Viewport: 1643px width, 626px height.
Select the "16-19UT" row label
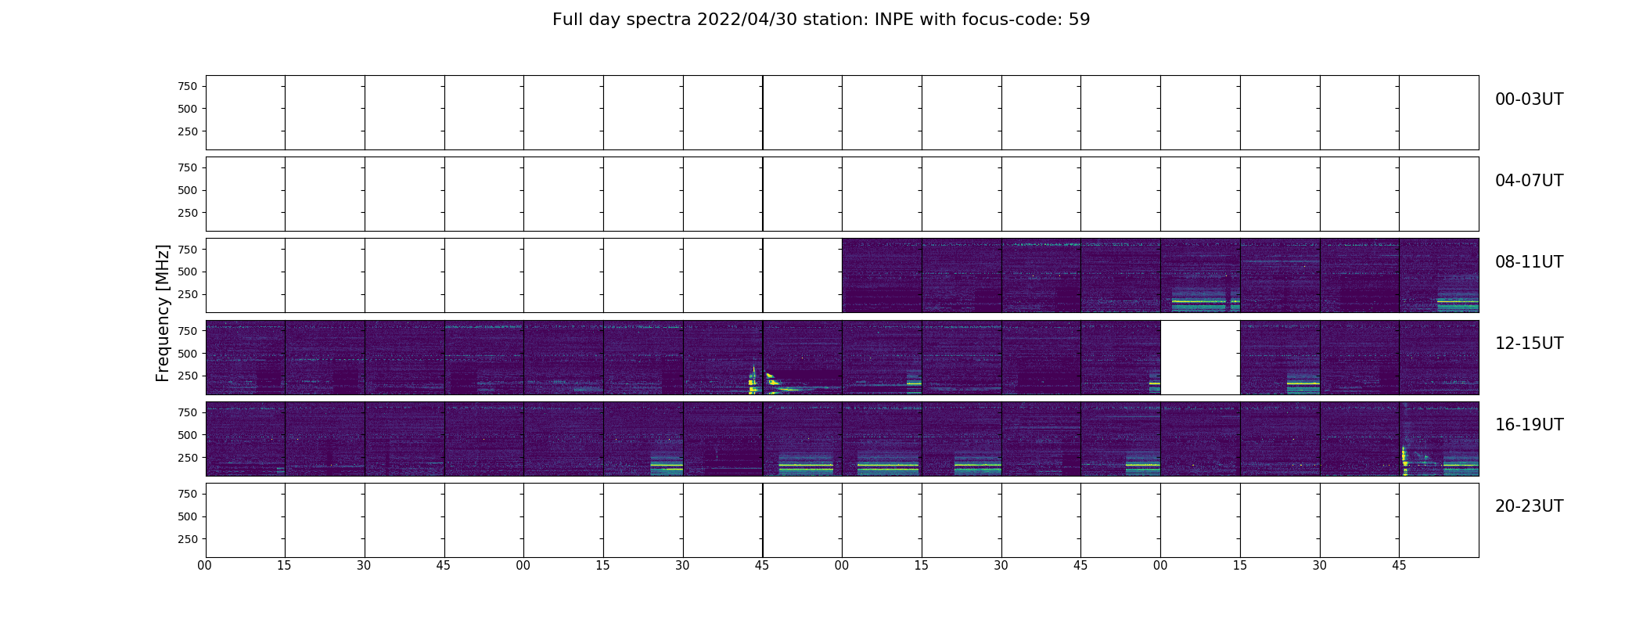click(x=1529, y=425)
